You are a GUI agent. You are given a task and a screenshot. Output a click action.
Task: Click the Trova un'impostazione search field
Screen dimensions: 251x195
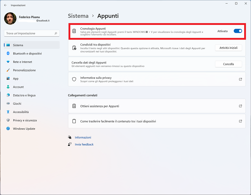pos(29,33)
